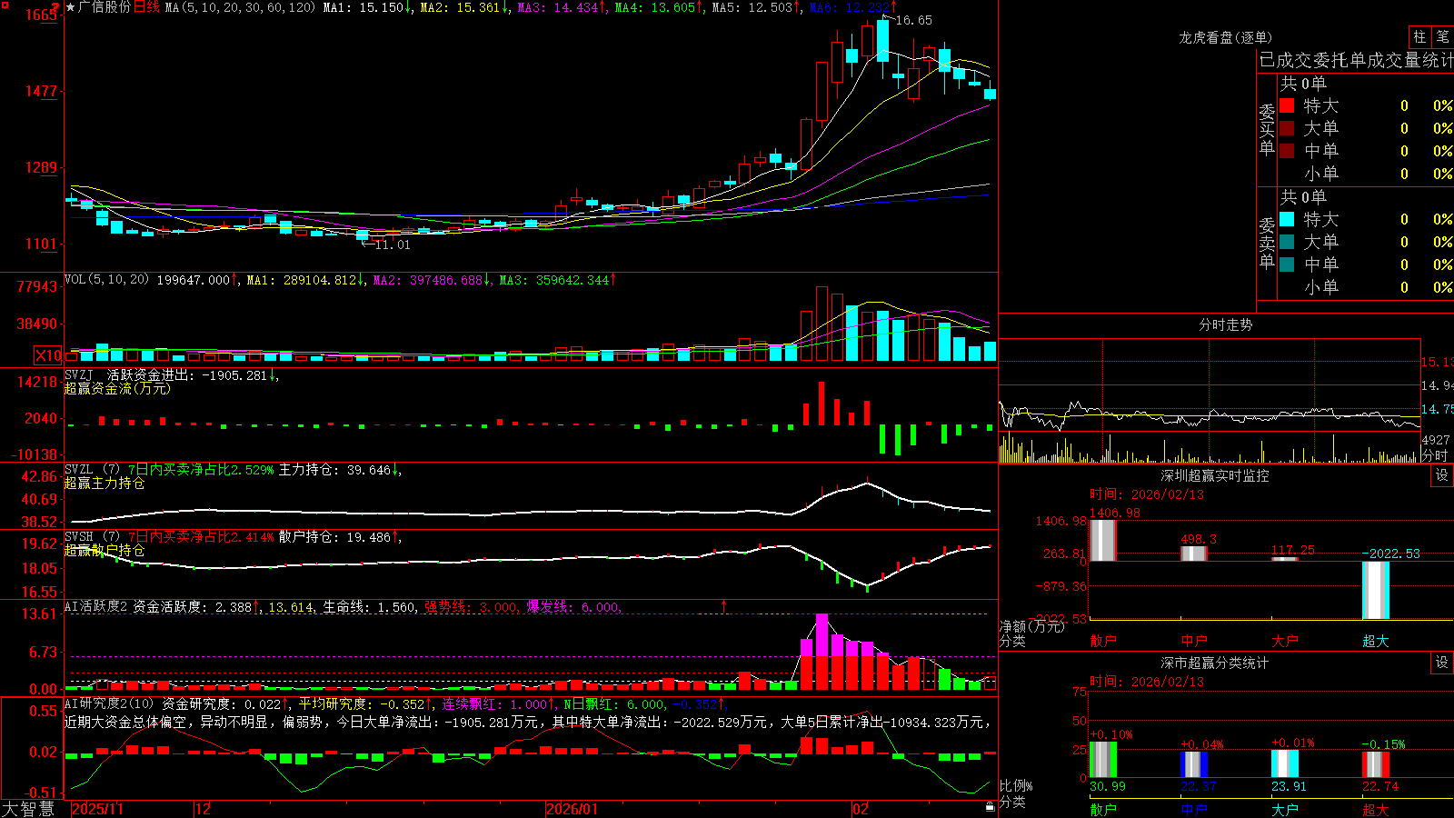Image resolution: width=1454 pixels, height=818 pixels.
Task: Click the X10 volume scale icon
Action: coord(48,355)
